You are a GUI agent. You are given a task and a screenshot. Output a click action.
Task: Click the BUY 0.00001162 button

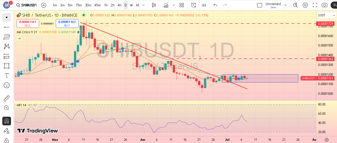(67, 23)
